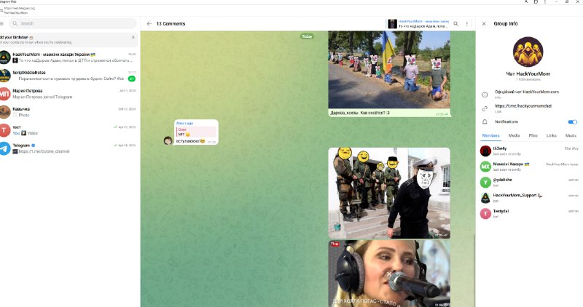The height and width of the screenshot is (307, 583).
Task: Close the Group Info panel
Action: click(x=484, y=24)
